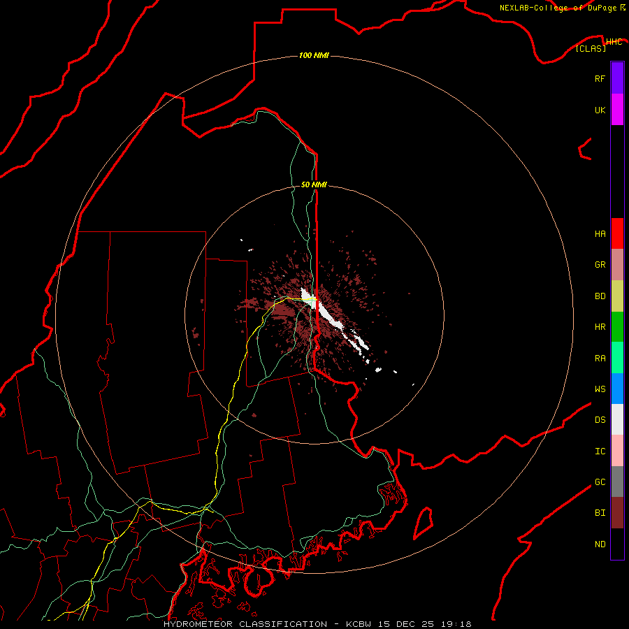
Task: Click the RF legend label
Action: coord(600,78)
